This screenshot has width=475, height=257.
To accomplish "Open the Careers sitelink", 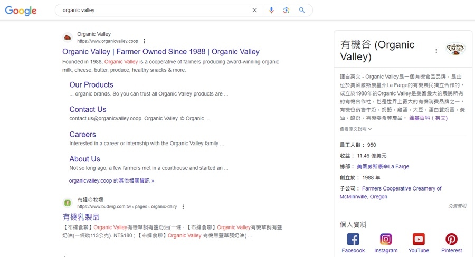I will coord(82,134).
